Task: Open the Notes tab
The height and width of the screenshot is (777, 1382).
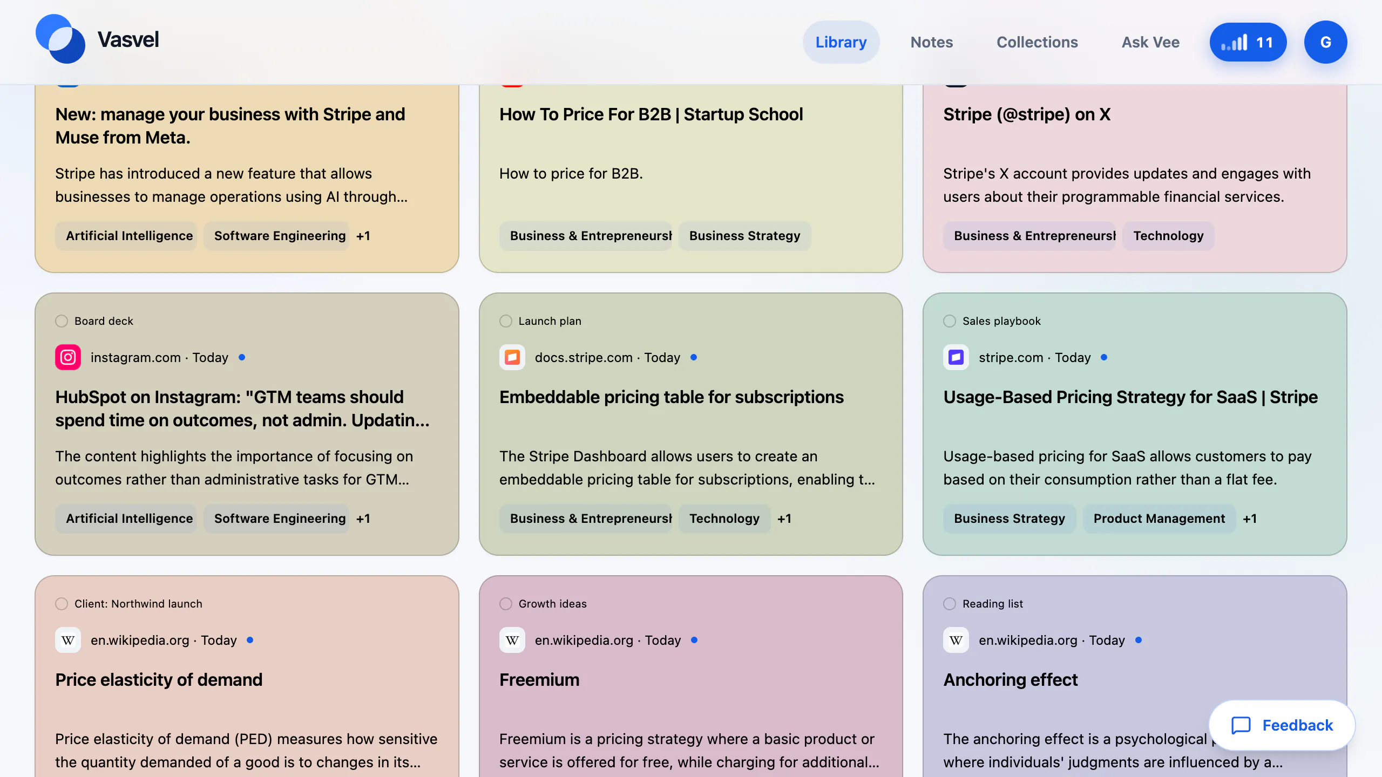Action: [x=932, y=42]
